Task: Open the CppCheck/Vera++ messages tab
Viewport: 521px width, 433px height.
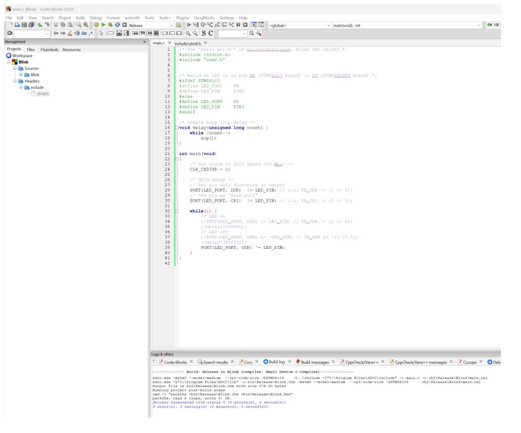Action: (420, 362)
